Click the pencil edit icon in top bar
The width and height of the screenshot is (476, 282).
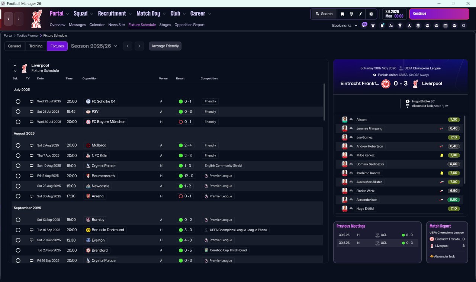point(360,14)
